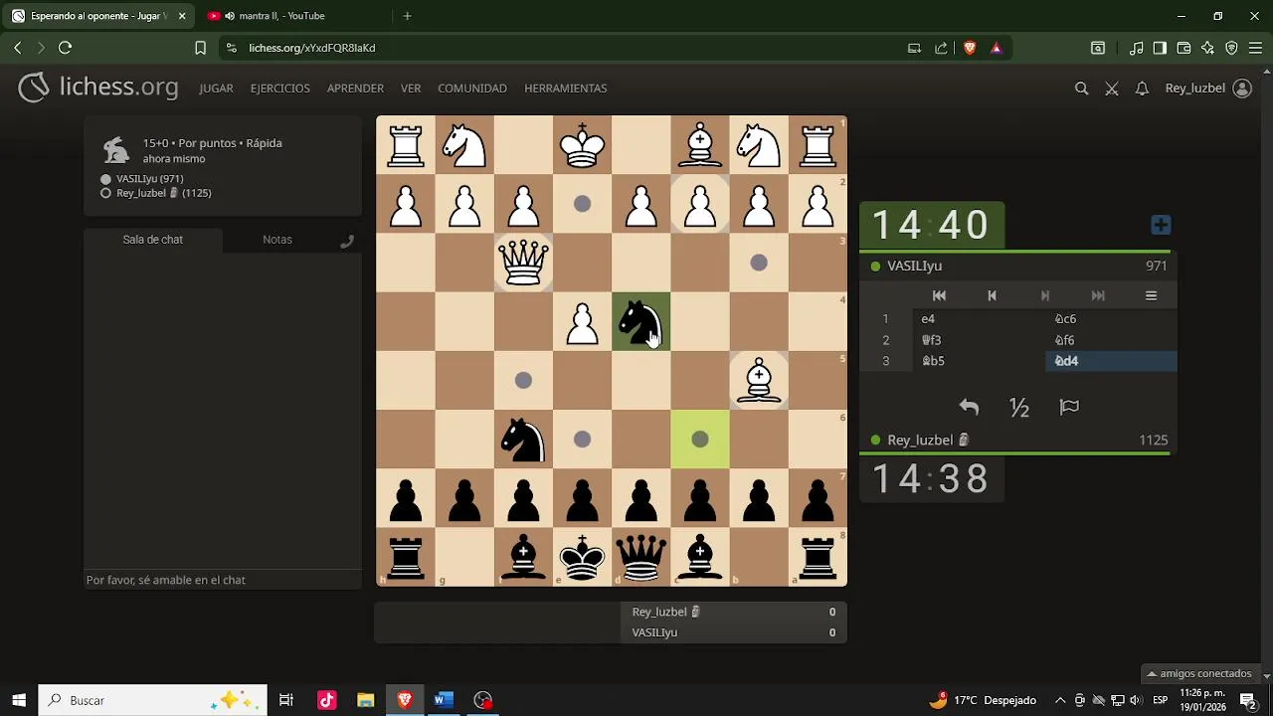Open the HERRAMIENTAS menu
This screenshot has height=716, width=1273.
point(565,89)
